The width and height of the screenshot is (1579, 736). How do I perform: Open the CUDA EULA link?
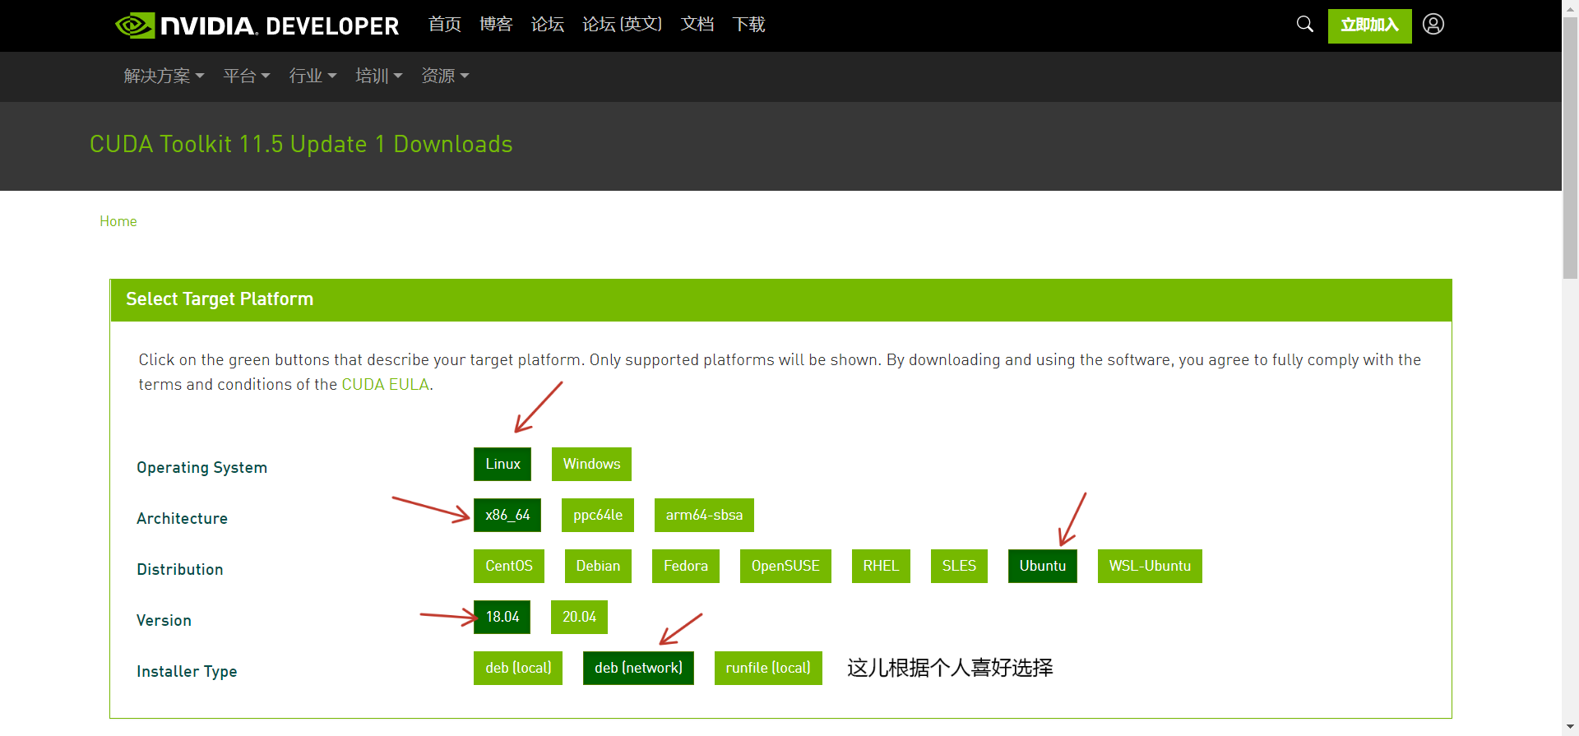pos(385,384)
